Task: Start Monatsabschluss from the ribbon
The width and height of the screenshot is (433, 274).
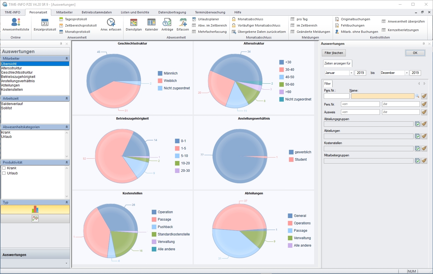Action: tap(248, 19)
